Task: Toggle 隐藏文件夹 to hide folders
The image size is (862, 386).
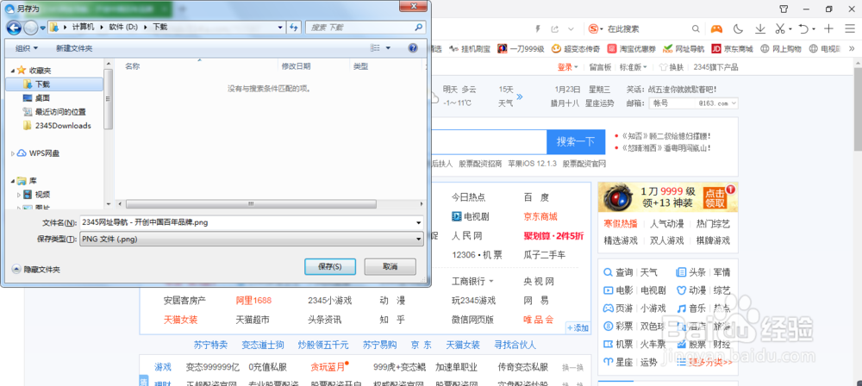Action: [x=36, y=270]
